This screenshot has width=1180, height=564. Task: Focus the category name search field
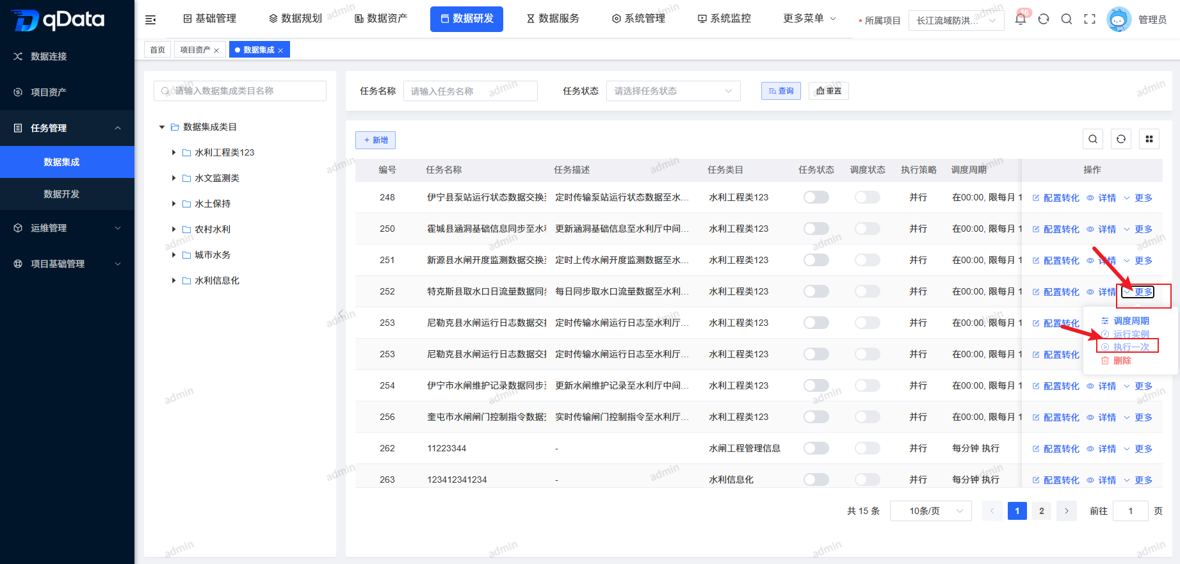click(240, 91)
